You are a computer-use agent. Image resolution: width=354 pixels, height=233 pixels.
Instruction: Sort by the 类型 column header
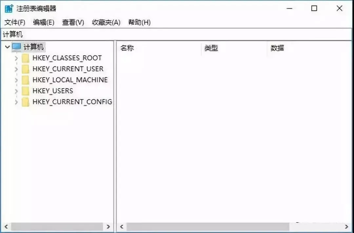click(211, 48)
